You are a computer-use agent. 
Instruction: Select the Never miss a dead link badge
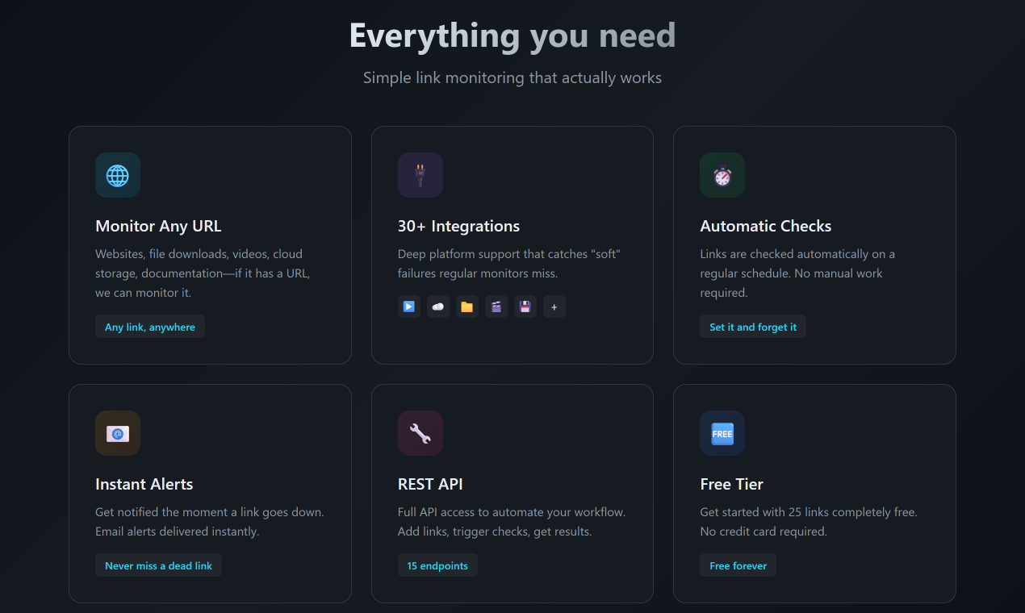[158, 565]
